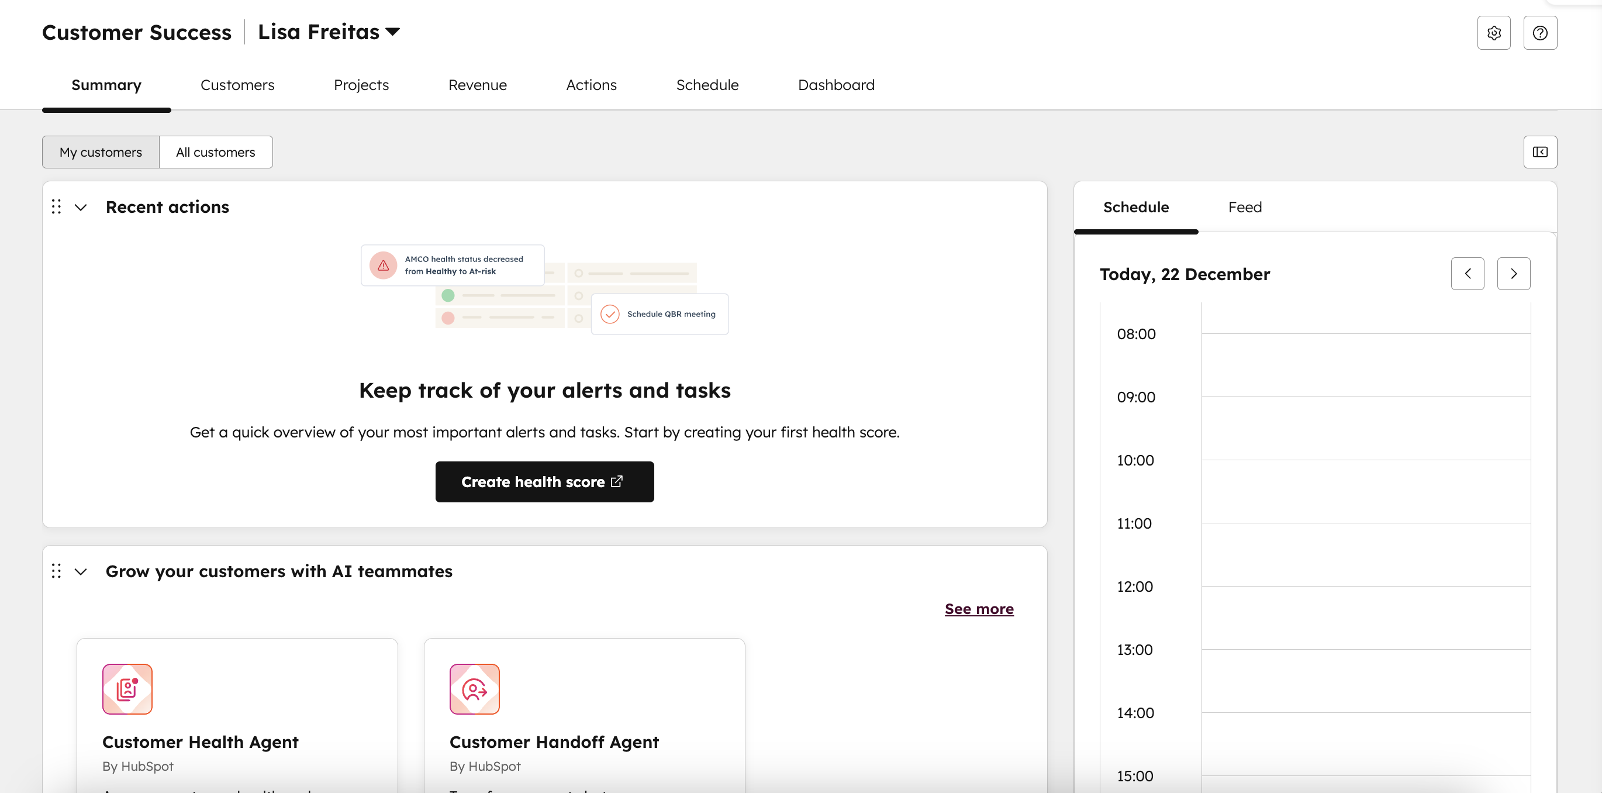This screenshot has height=793, width=1602.
Task: Click the Create health score button
Action: click(x=544, y=481)
